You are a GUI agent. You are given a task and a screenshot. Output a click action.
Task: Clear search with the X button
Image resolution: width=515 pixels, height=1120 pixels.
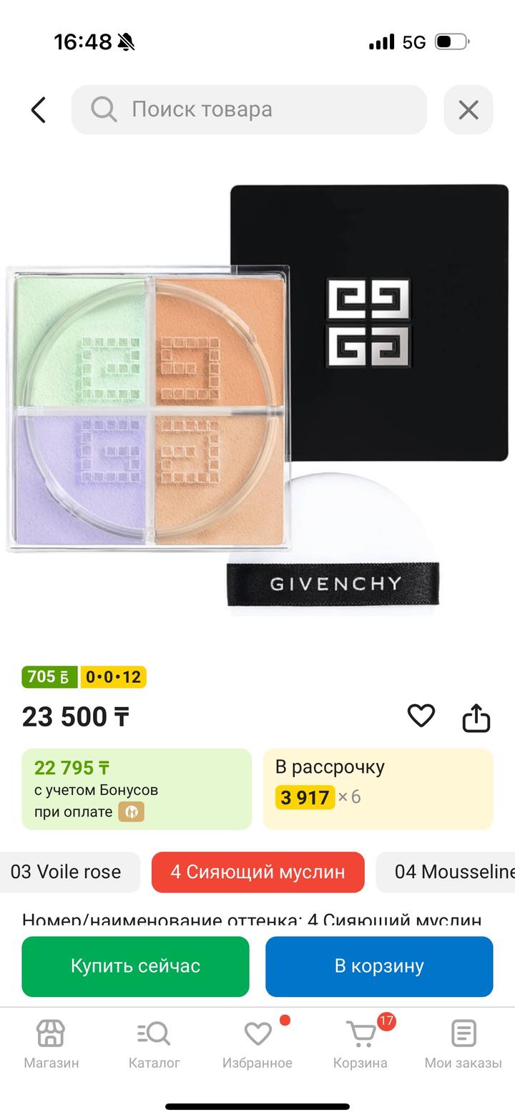tap(469, 110)
